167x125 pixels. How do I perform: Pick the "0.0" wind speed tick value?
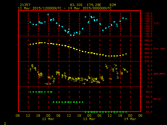(x=150, y=87)
